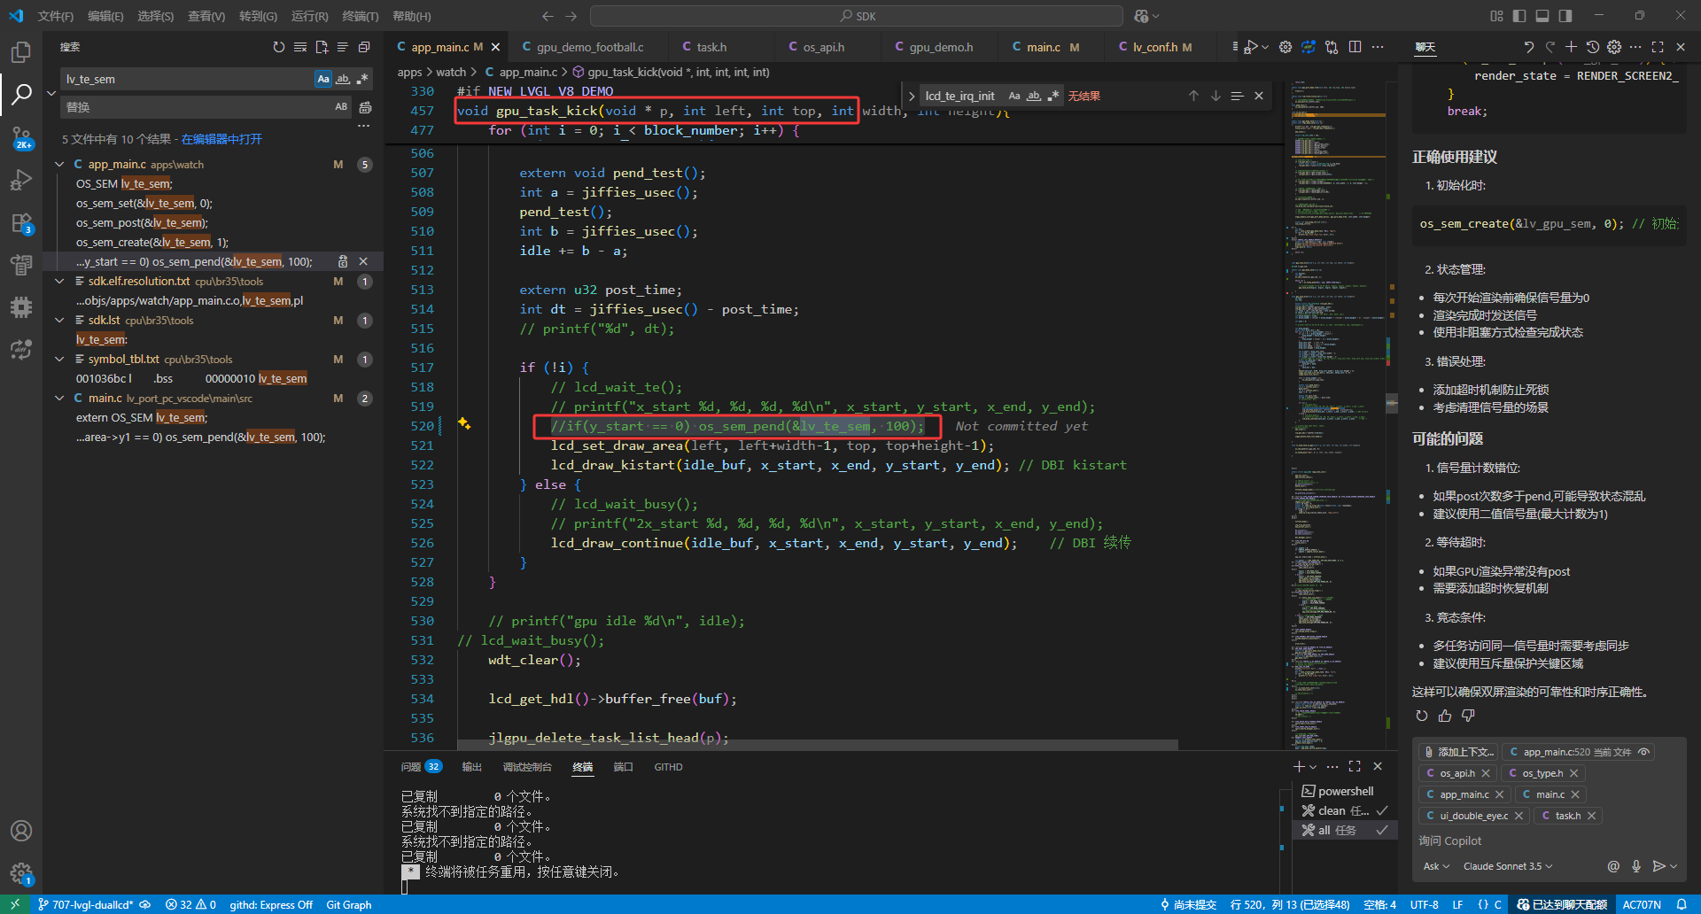Screen dimensions: 1701x914
Task: Open the Accounts menu in activity bar
Action: tap(21, 831)
